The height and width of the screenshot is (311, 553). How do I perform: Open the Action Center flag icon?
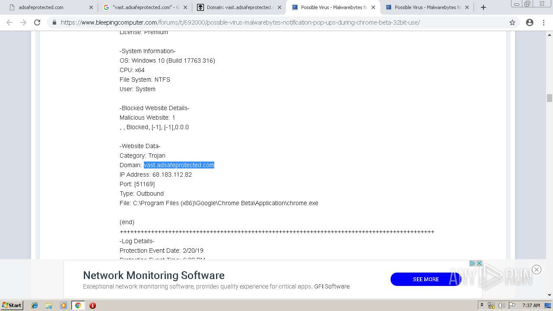click(x=512, y=305)
